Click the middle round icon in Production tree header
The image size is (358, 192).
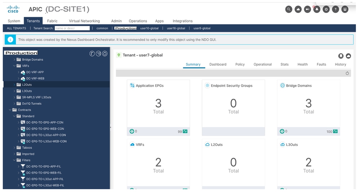coord(98,54)
